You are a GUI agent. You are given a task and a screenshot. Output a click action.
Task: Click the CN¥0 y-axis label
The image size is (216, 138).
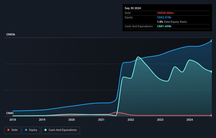pos(10,113)
